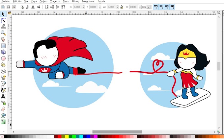Toggle move patterns with object
The image size is (224, 139).
tap(172, 7)
